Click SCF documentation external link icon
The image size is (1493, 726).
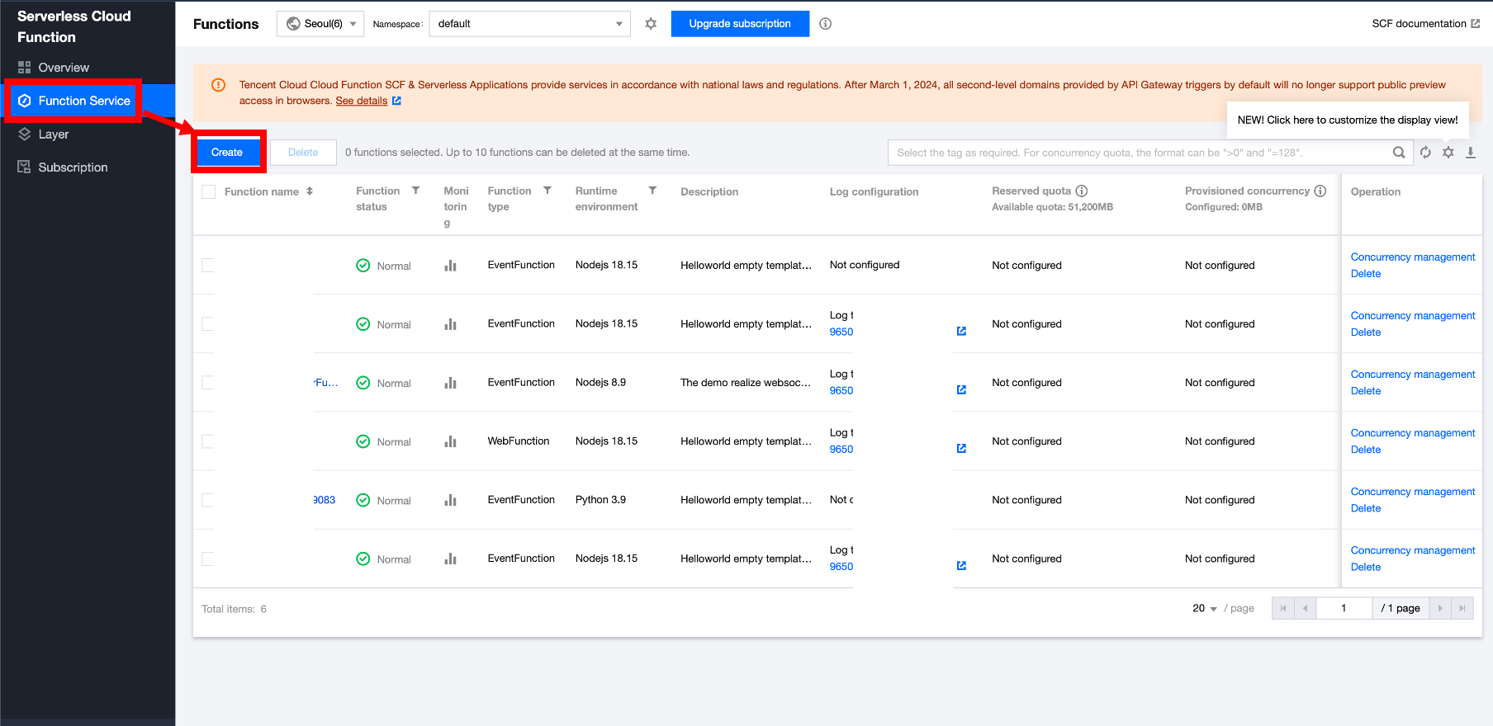click(1476, 24)
